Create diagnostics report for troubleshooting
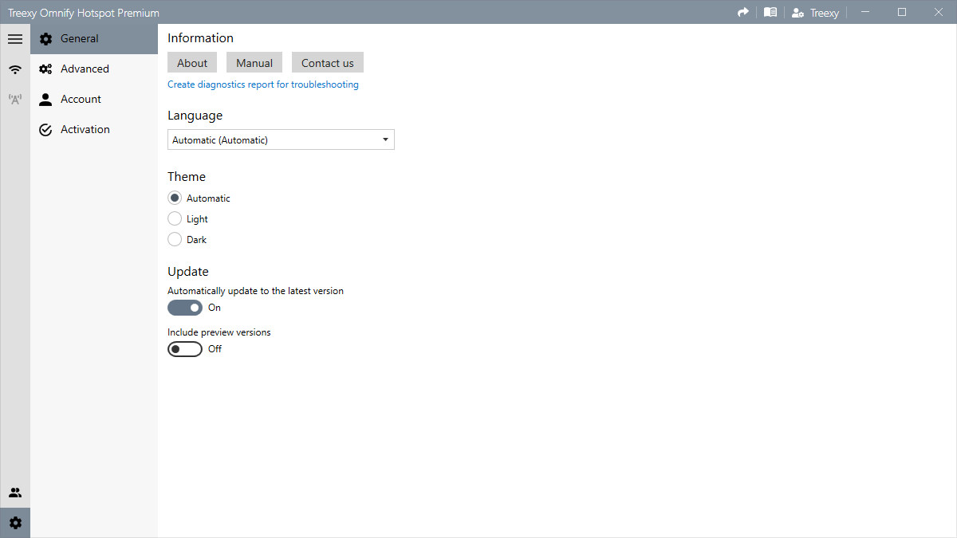The height and width of the screenshot is (538, 957). (x=263, y=84)
